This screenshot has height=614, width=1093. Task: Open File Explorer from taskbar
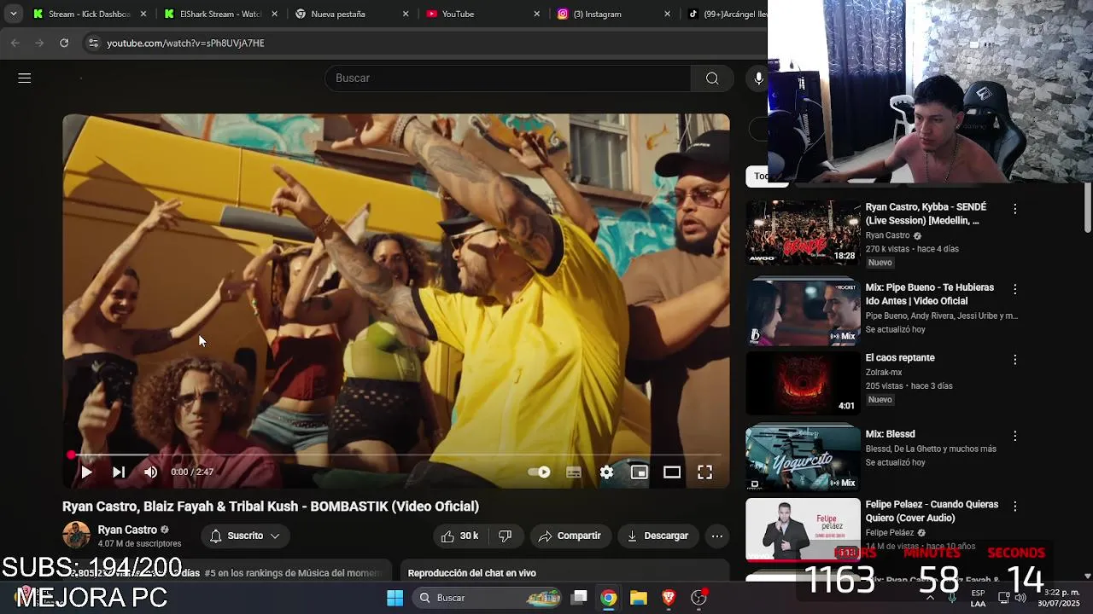point(639,598)
